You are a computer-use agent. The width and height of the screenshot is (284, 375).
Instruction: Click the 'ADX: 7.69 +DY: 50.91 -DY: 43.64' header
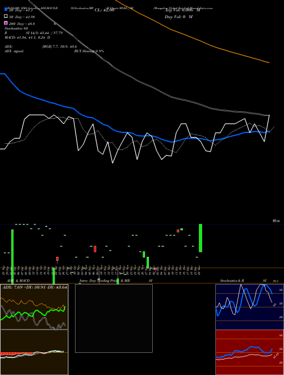coord(35,287)
